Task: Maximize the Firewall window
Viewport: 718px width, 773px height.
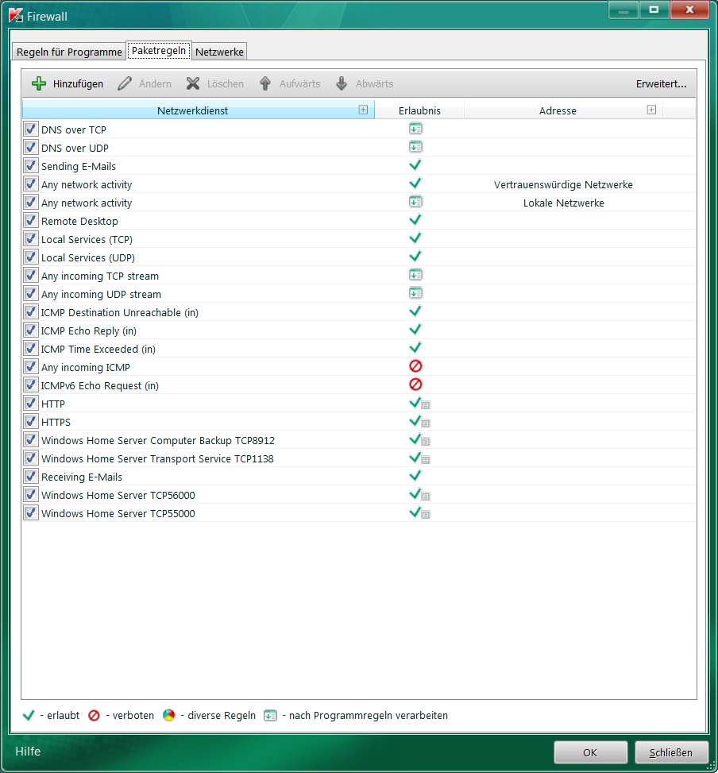Action: click(x=654, y=10)
